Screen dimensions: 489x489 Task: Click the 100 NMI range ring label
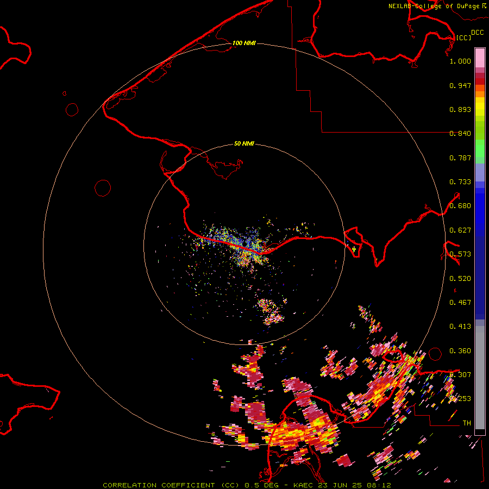coord(244,43)
